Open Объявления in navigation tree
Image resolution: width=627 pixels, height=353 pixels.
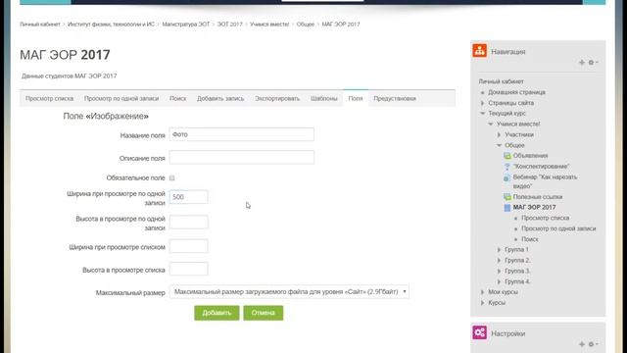pos(531,156)
